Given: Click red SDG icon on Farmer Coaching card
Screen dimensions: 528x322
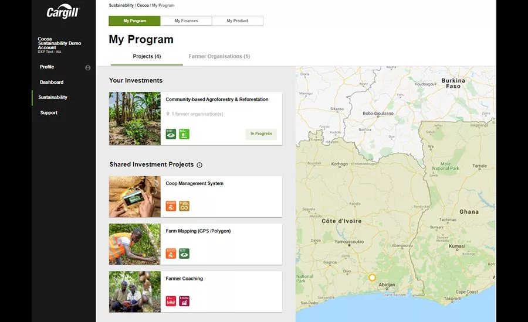Looking at the screenshot, I should point(171,301).
